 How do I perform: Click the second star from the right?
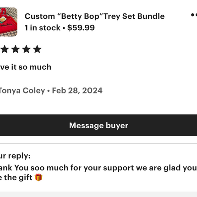27,49
